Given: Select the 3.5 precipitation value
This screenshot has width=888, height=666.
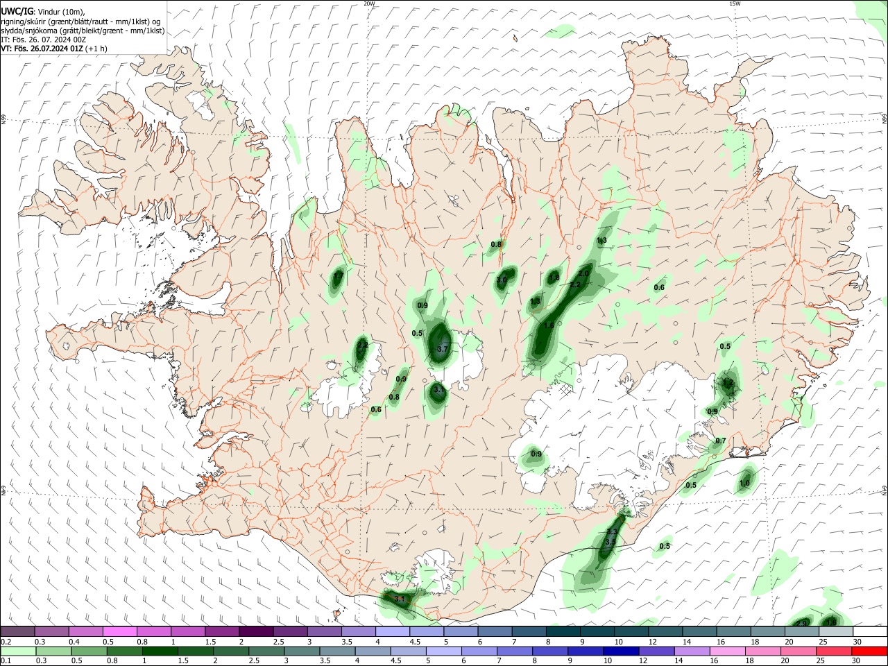Looking at the screenshot, I should pos(610,542).
